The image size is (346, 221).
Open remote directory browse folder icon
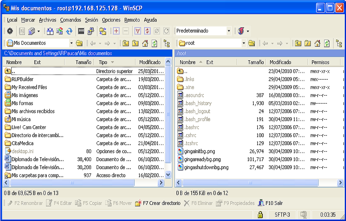pos(251,43)
